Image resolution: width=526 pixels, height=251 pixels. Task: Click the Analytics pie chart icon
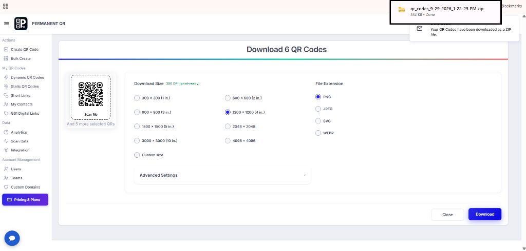coord(6,132)
